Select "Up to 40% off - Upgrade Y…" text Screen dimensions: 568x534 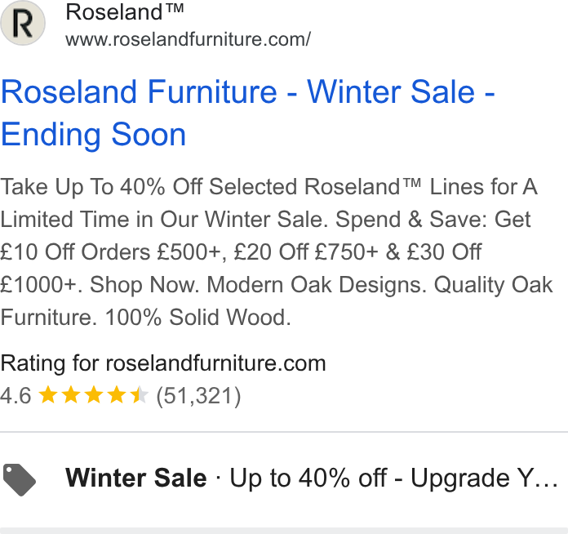393,478
